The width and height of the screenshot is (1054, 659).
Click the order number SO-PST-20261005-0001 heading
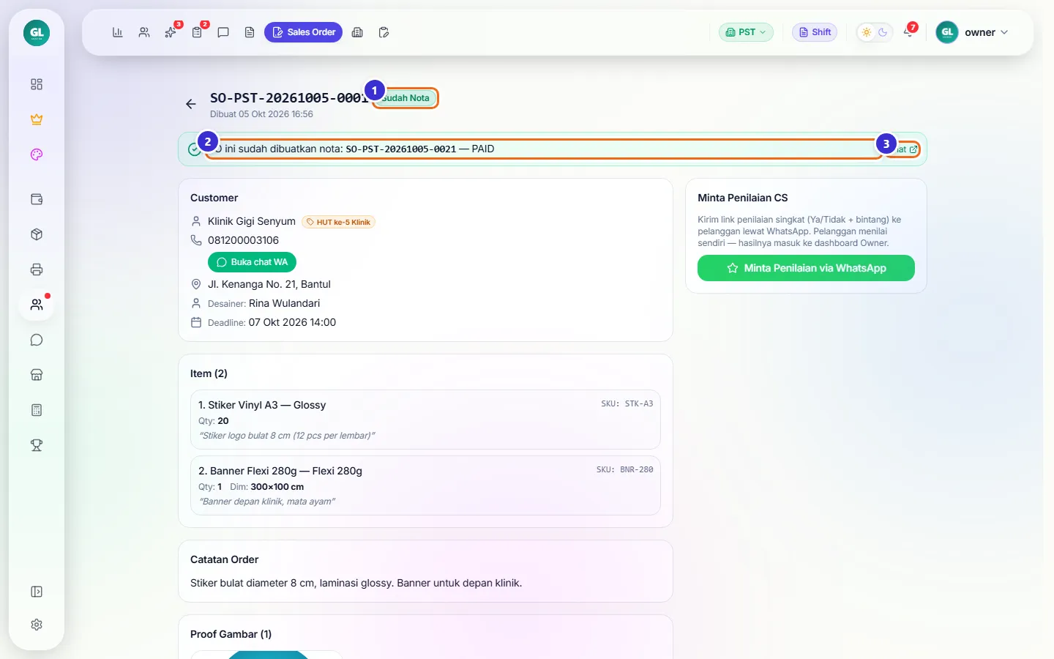pos(289,97)
